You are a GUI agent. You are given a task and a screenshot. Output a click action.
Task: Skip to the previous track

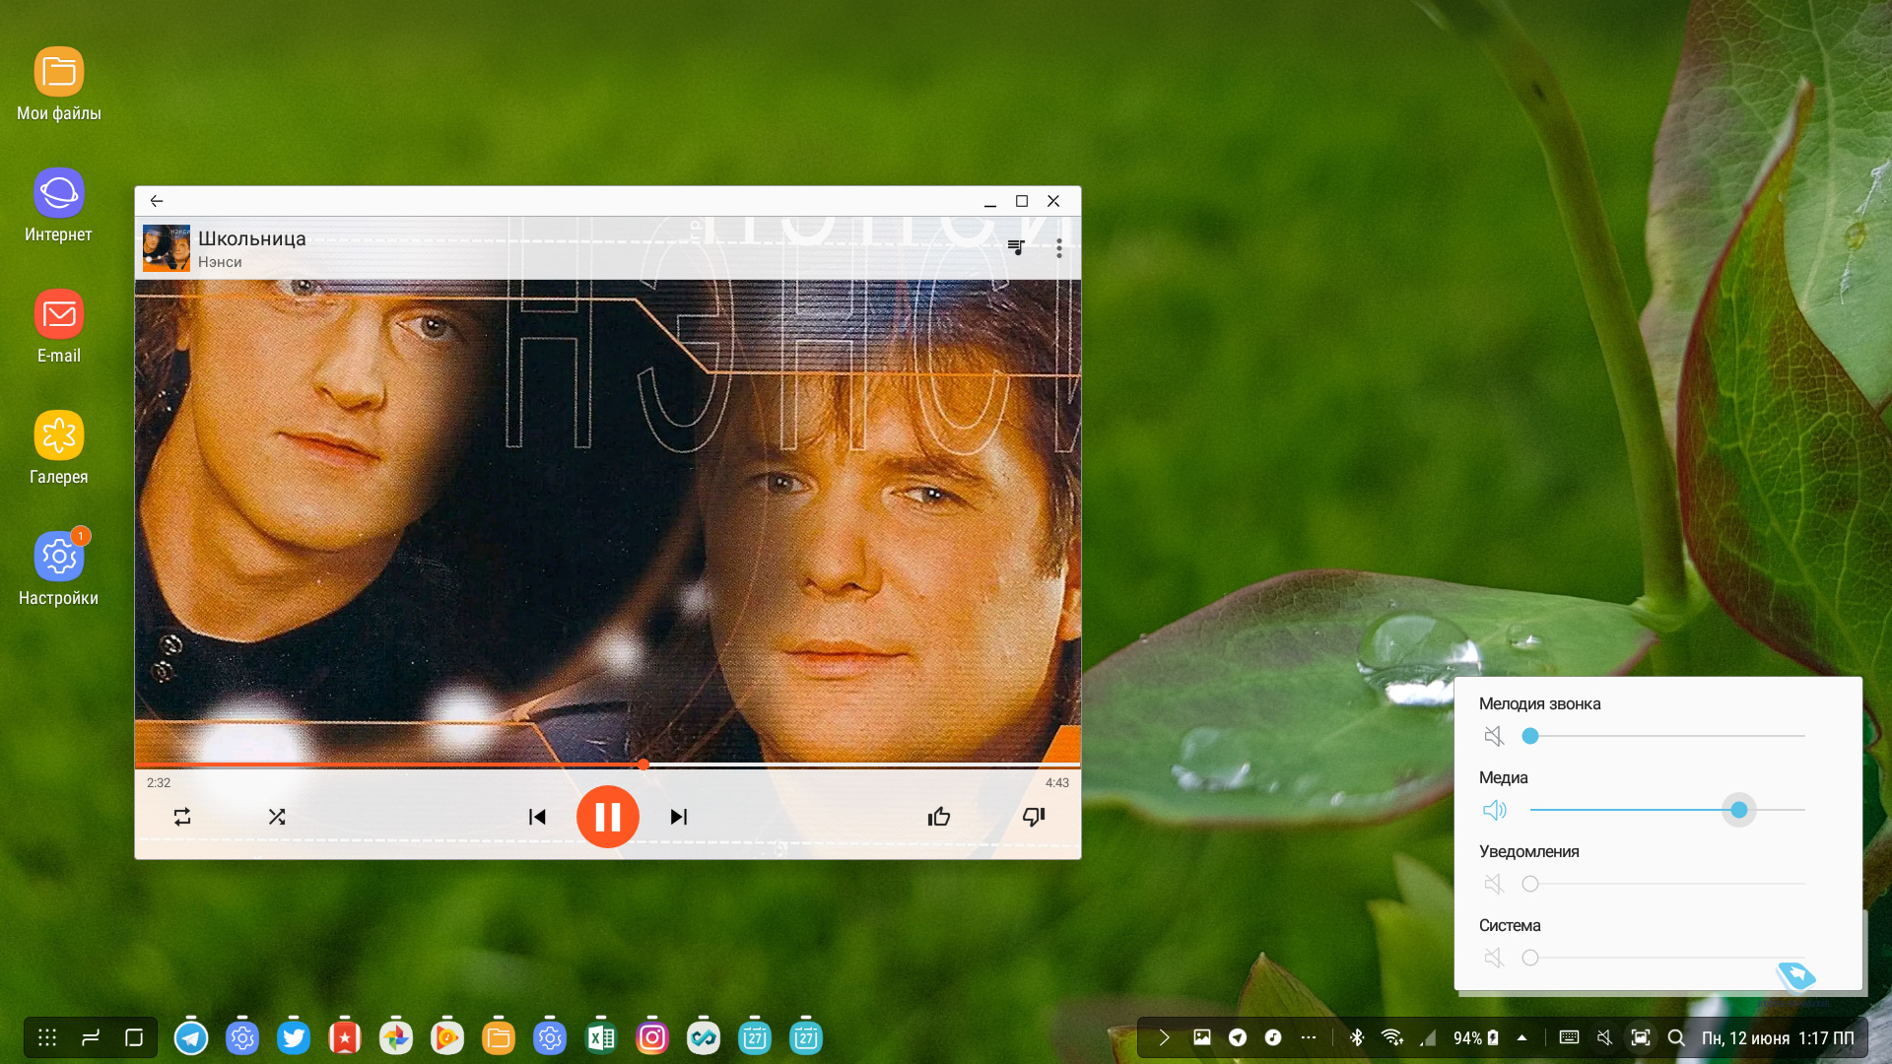pyautogui.click(x=537, y=817)
